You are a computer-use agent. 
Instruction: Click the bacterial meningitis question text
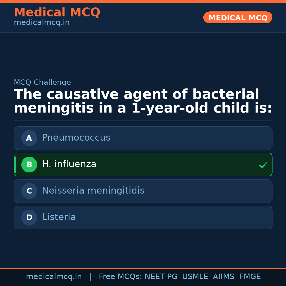143,101
